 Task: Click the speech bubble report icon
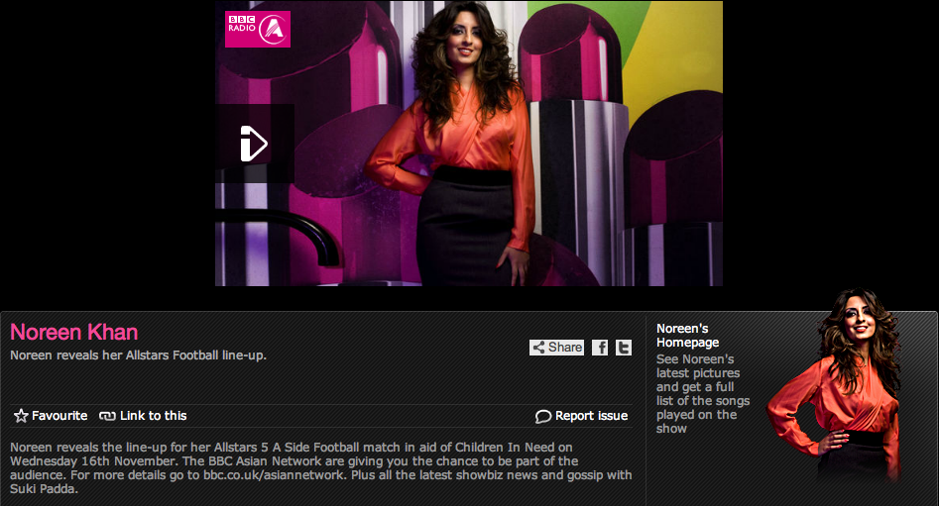tap(543, 416)
